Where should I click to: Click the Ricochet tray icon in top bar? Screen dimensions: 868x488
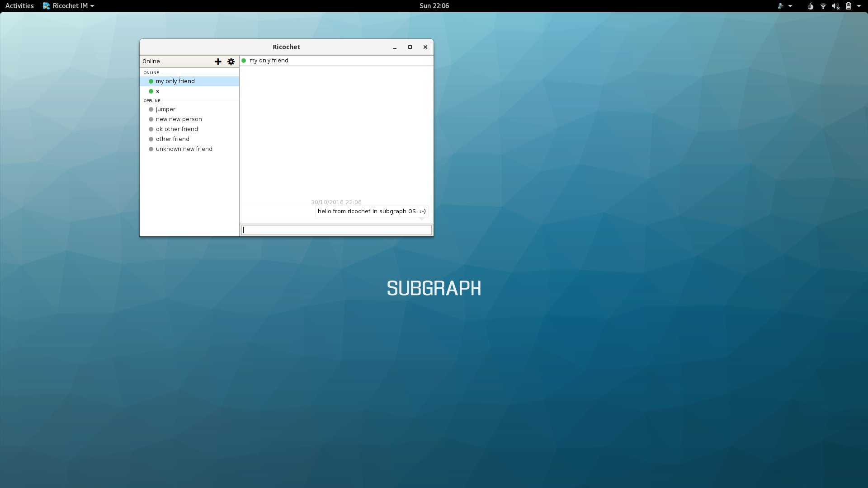781,6
